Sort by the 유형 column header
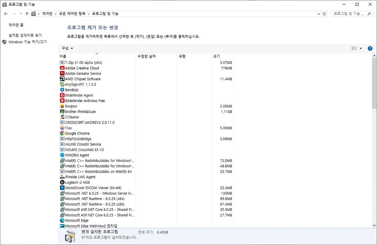 click(x=194, y=56)
